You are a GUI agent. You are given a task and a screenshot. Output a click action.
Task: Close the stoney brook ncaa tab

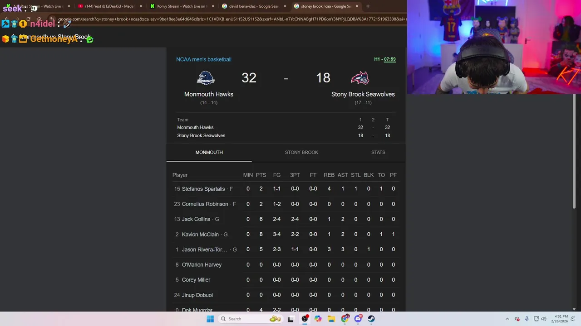pyautogui.click(x=357, y=6)
